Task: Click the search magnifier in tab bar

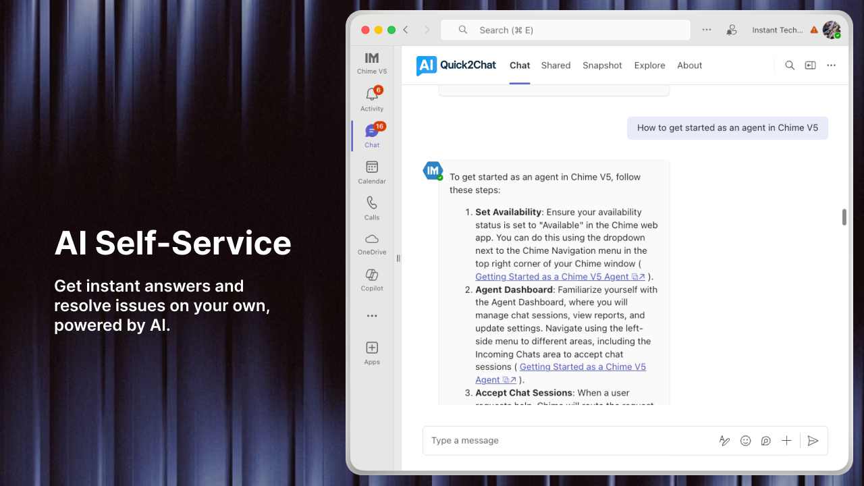Action: (x=789, y=65)
